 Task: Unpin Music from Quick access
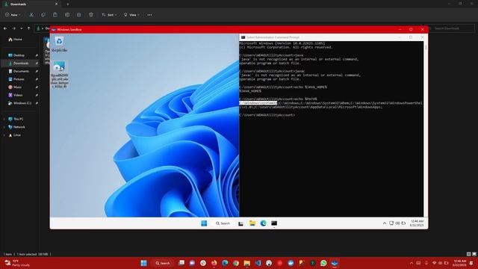(37, 87)
